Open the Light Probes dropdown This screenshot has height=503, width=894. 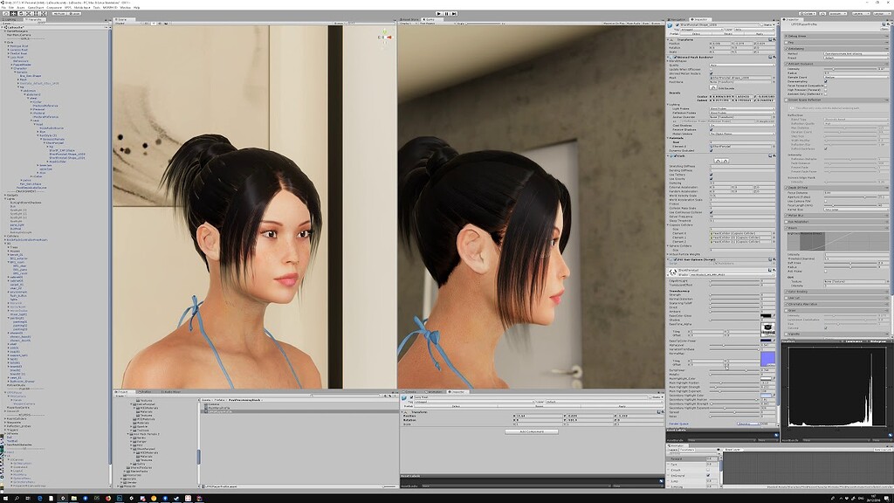click(741, 110)
